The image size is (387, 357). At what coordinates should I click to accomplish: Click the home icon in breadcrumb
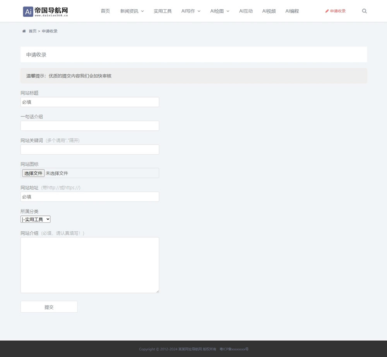coord(24,31)
